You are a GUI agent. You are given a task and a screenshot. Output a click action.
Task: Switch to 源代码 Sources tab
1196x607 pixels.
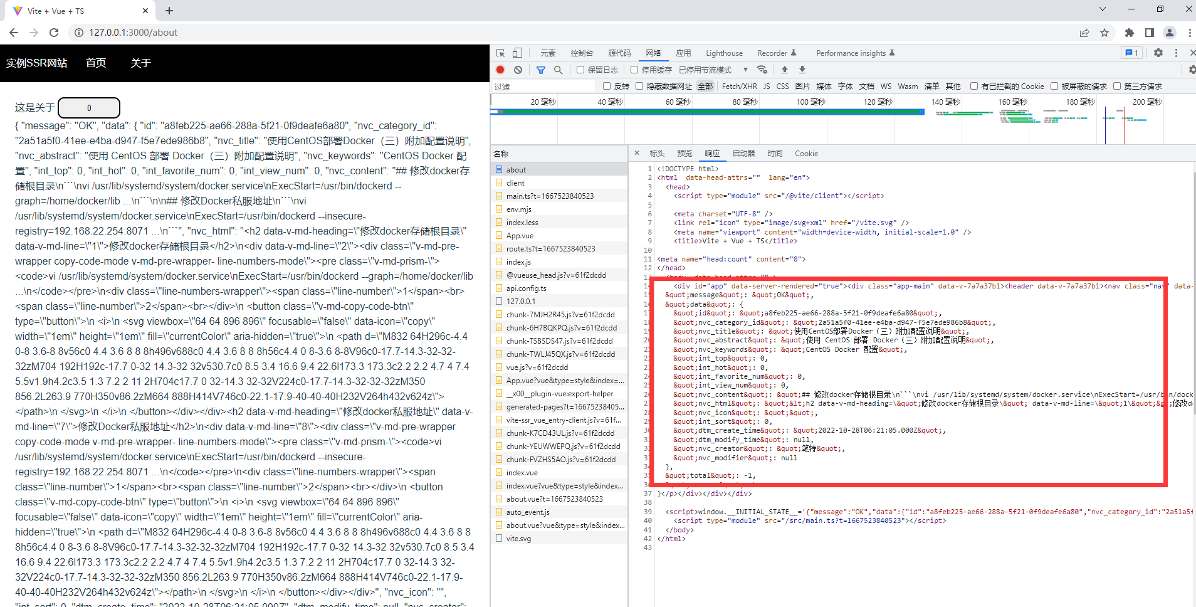[x=619, y=53]
